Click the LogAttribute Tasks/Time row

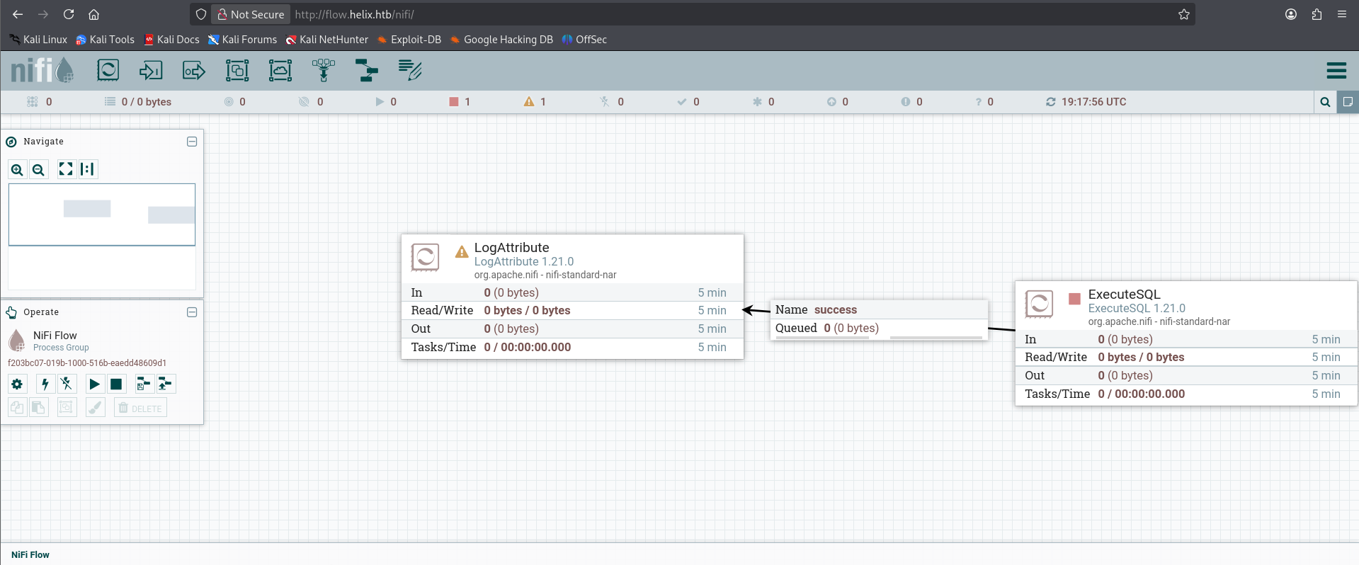tap(572, 347)
